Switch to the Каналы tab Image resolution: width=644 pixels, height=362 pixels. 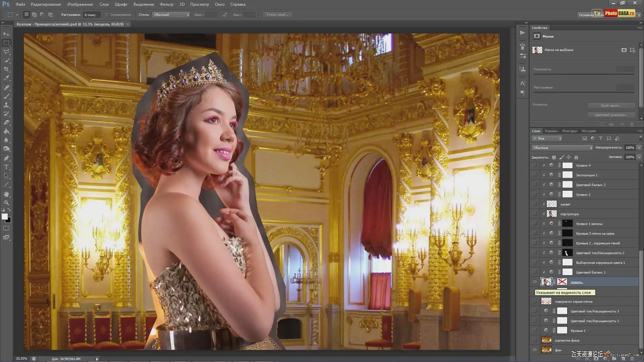coord(551,131)
